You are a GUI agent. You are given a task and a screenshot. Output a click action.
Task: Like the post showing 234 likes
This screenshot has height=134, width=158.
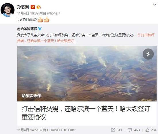151,130
